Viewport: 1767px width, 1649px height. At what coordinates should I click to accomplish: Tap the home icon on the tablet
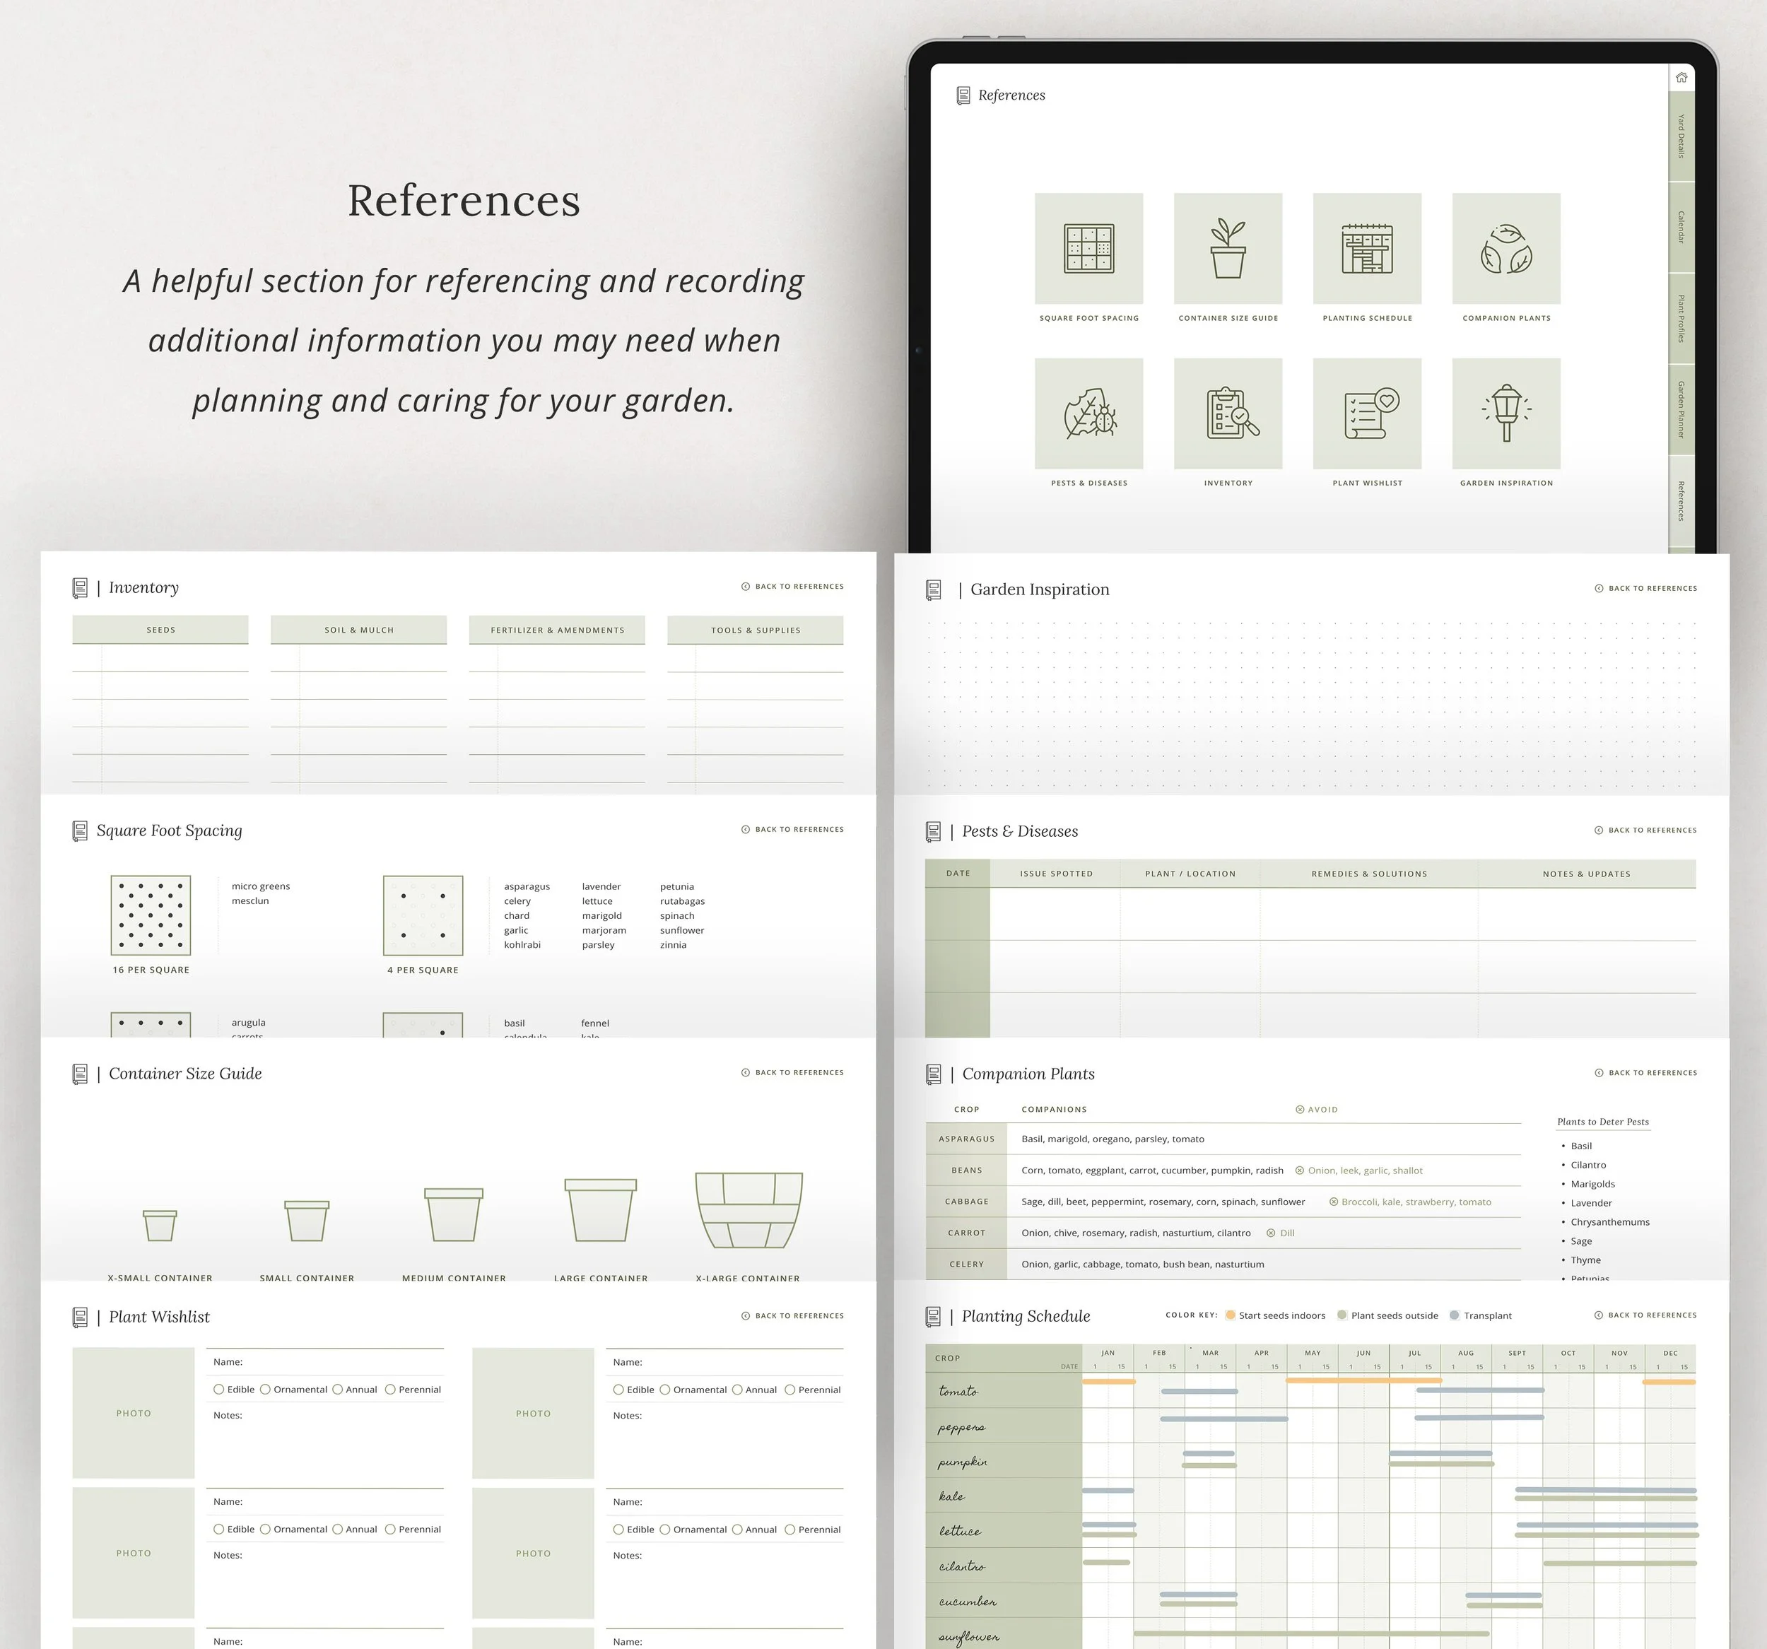1681,78
